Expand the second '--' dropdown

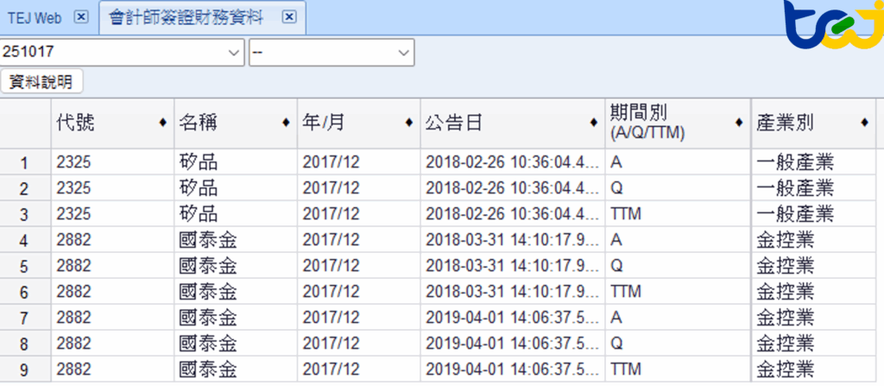[x=403, y=53]
